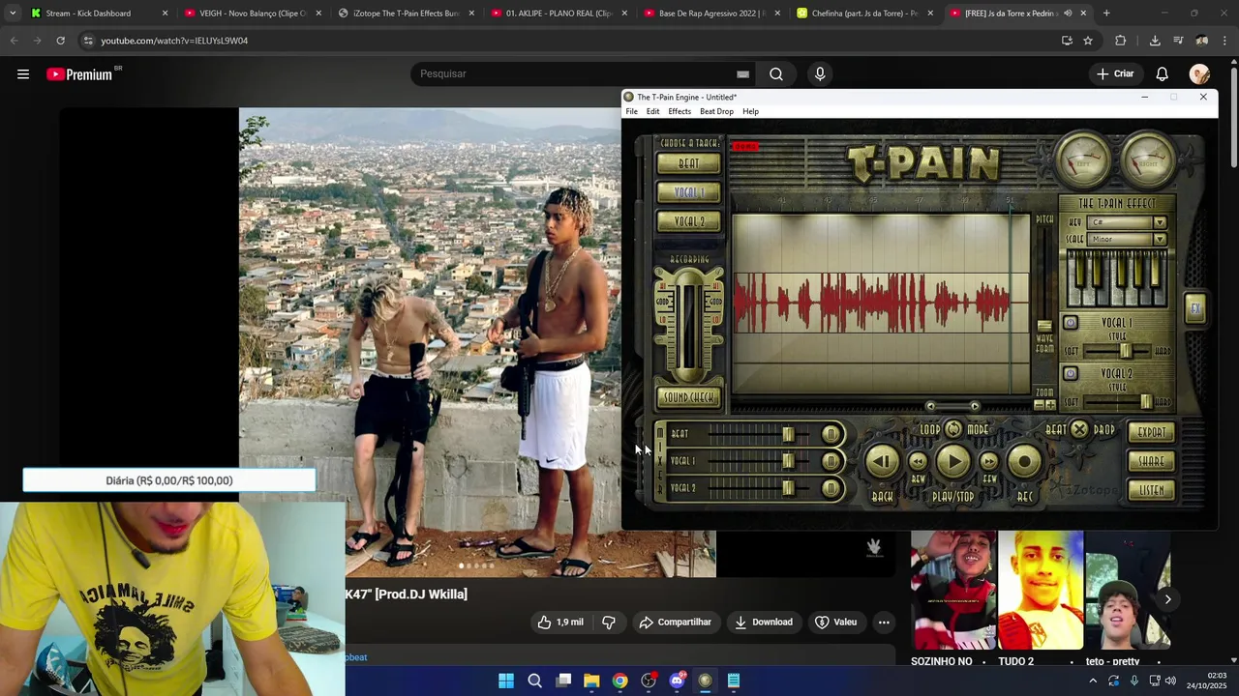
Task: Click the LISTEN button in T-Pain Engine
Action: click(1151, 490)
